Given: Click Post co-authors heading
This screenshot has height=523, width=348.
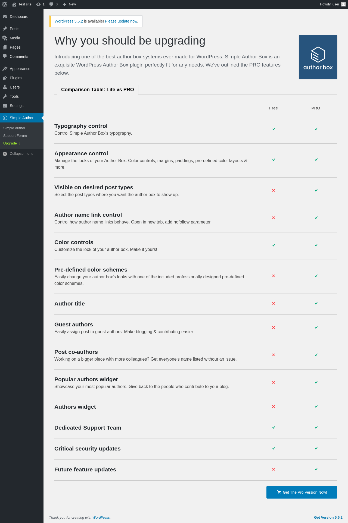Looking at the screenshot, I should [76, 352].
